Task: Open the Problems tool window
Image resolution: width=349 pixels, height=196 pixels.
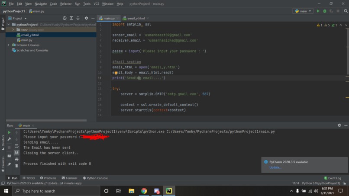Action: pyautogui.click(x=48, y=178)
